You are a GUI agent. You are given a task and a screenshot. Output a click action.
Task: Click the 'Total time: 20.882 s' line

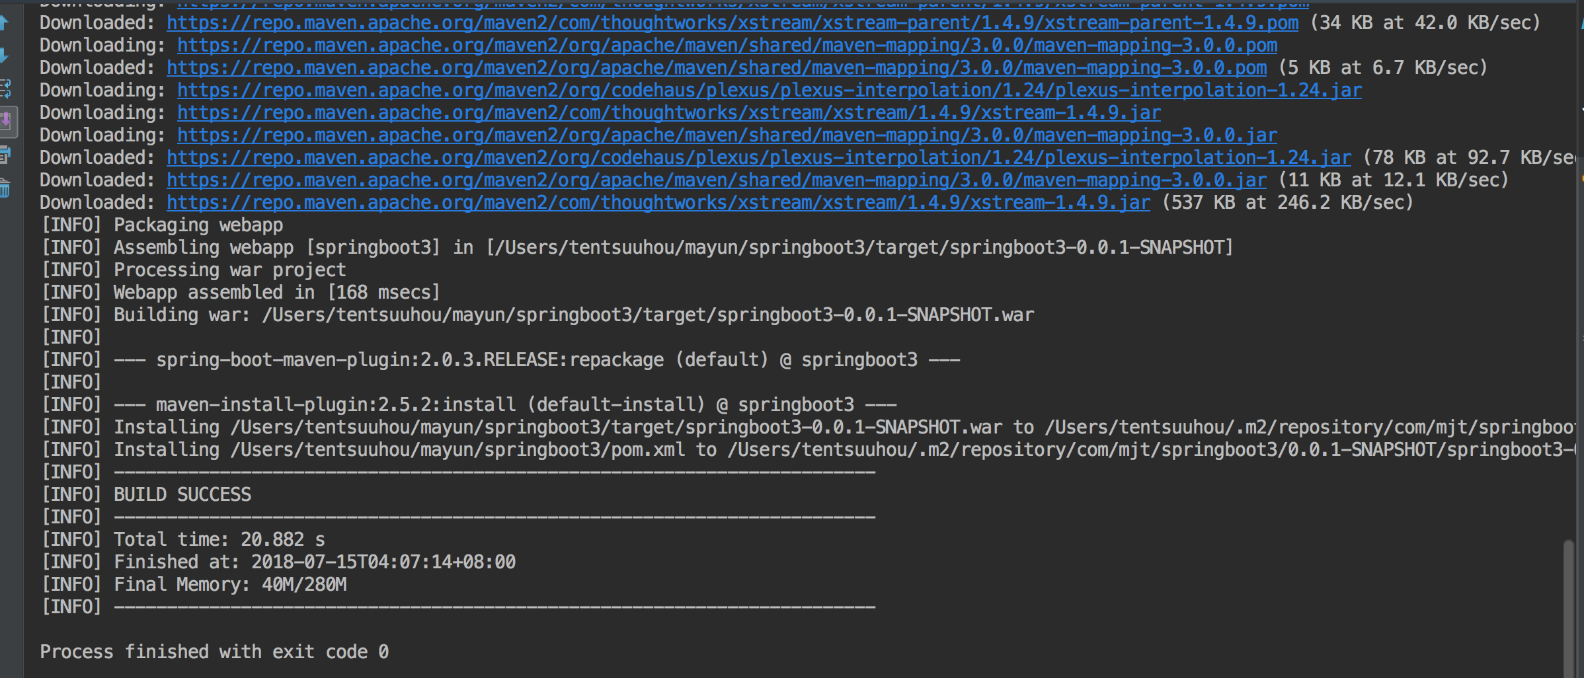[219, 540]
